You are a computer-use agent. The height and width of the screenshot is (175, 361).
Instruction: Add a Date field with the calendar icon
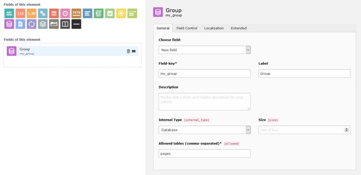54,13
